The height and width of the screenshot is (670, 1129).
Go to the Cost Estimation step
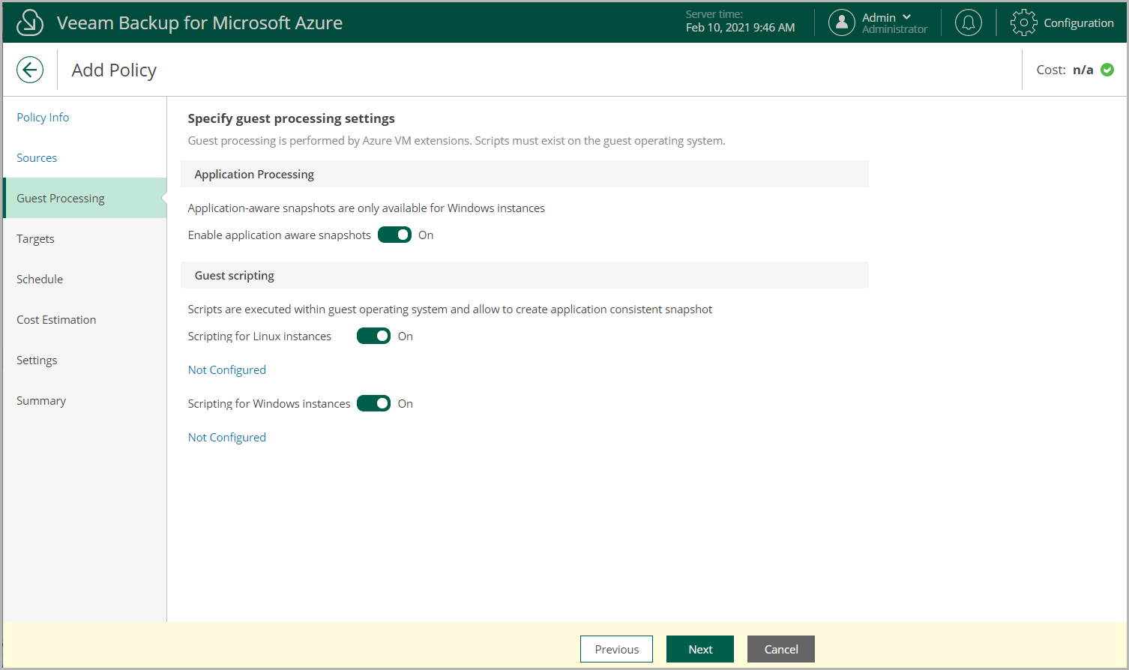(x=56, y=319)
